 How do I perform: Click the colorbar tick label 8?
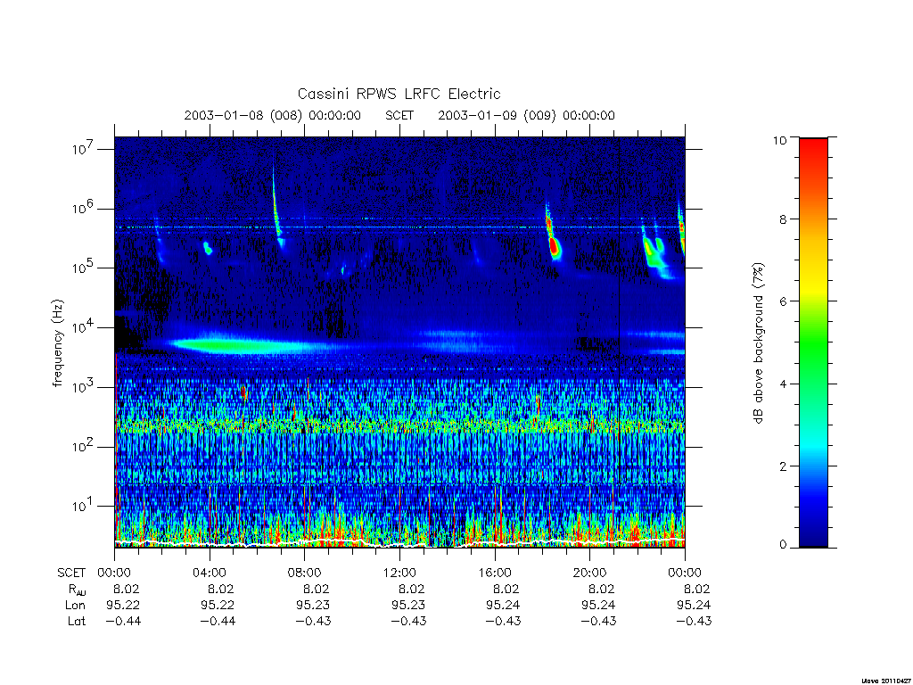[783, 219]
